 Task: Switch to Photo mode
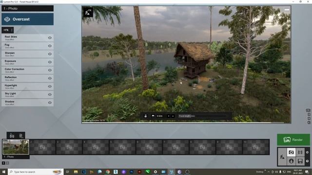(x=291, y=152)
